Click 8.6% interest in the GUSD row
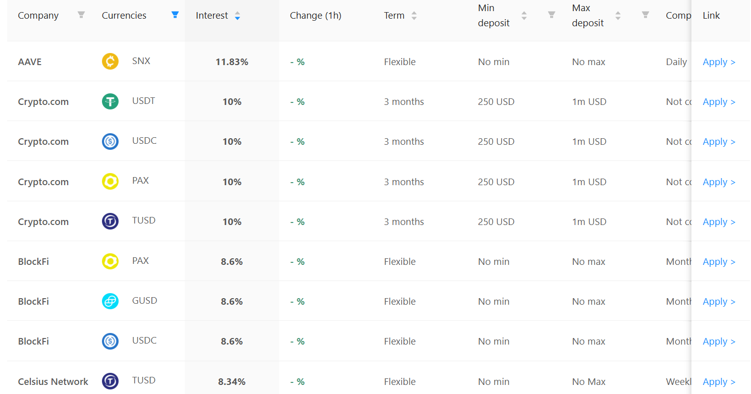This screenshot has width=751, height=394. (232, 302)
